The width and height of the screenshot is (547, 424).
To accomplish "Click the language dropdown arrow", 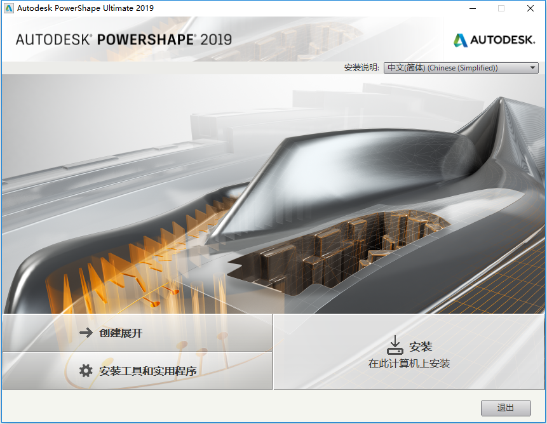I will point(532,67).
